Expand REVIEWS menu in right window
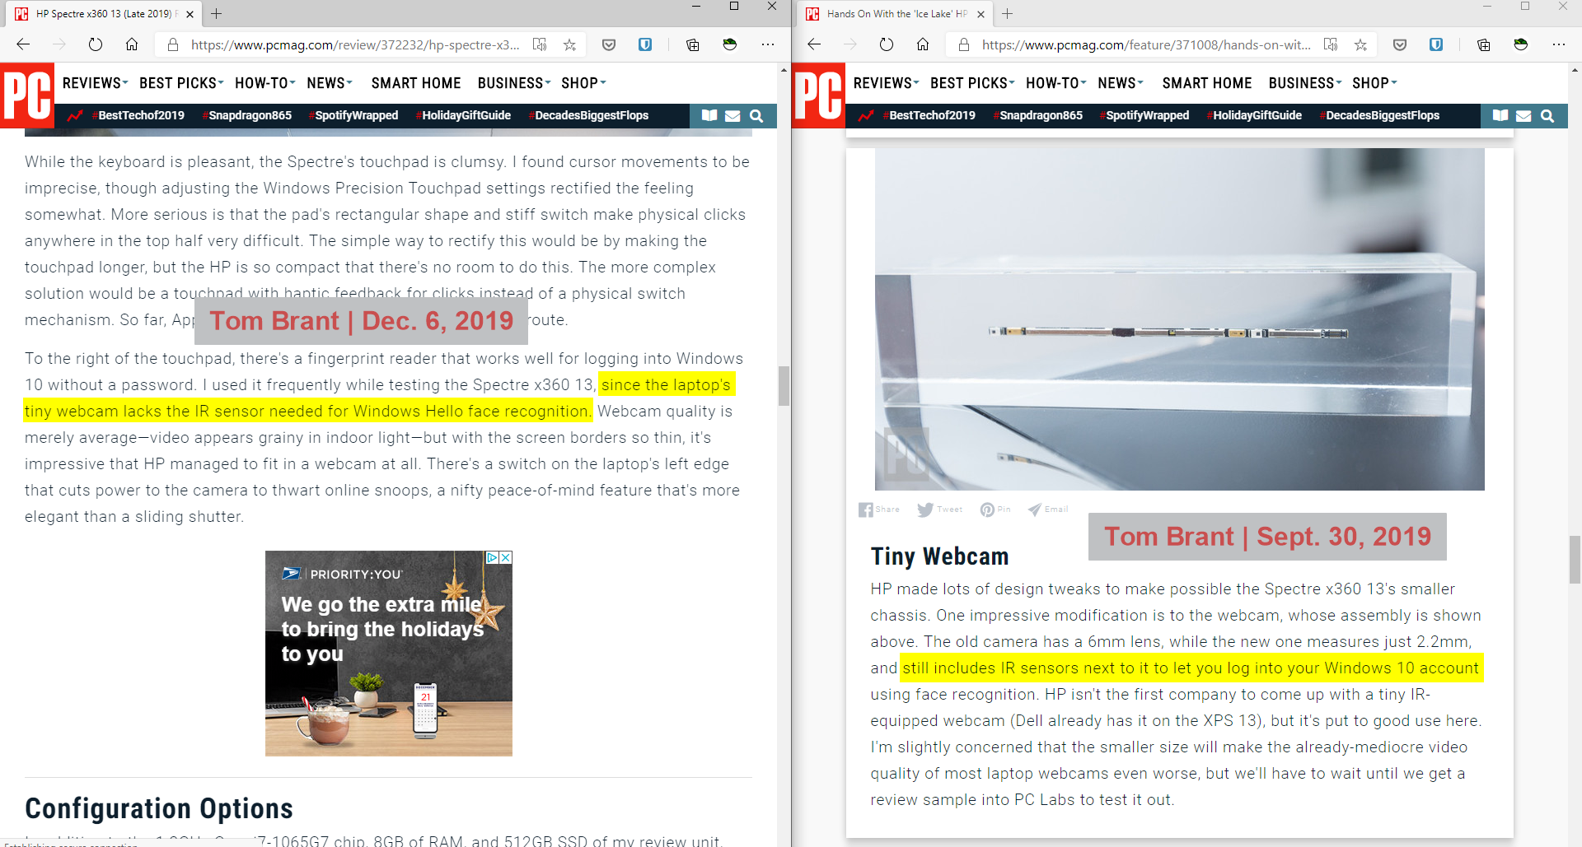 (x=886, y=83)
